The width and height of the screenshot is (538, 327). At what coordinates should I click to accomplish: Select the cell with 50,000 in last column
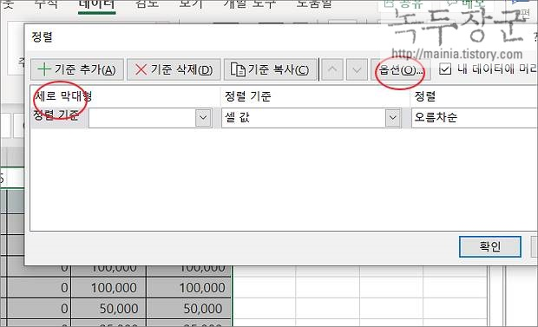189,309
